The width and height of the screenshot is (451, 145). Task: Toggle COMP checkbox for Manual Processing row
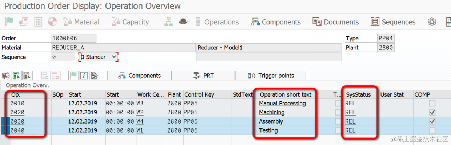click(x=432, y=104)
